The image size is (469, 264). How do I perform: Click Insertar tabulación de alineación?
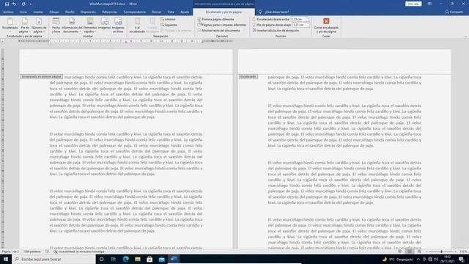(276, 31)
